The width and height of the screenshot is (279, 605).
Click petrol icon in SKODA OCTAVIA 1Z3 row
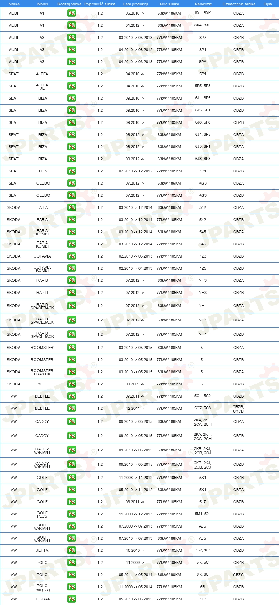pyautogui.click(x=71, y=256)
